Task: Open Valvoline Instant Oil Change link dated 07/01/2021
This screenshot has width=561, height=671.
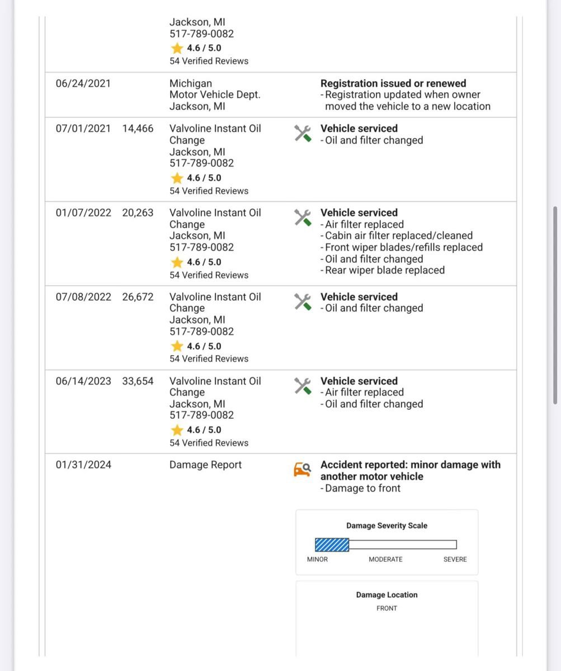Action: coord(215,134)
